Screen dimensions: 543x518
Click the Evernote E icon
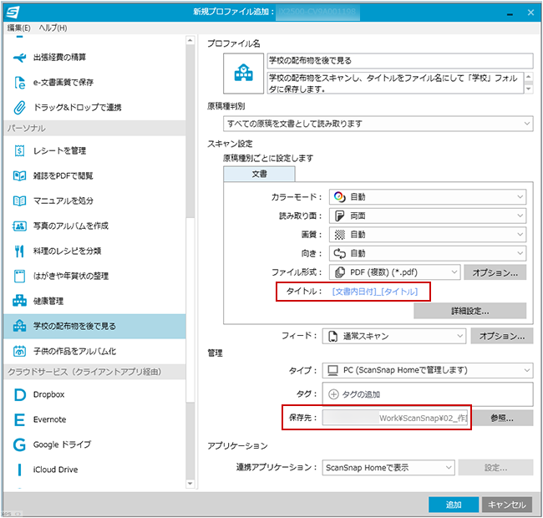pyautogui.click(x=19, y=419)
